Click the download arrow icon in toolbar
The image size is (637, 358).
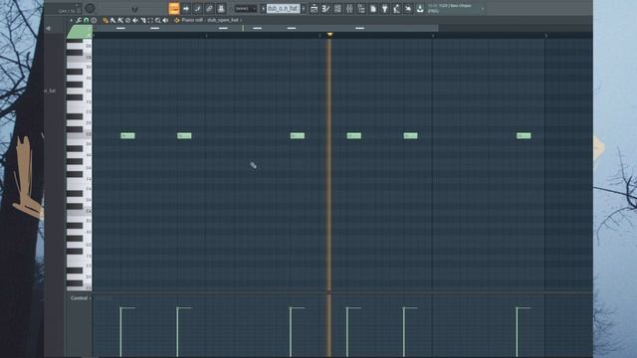(420, 8)
